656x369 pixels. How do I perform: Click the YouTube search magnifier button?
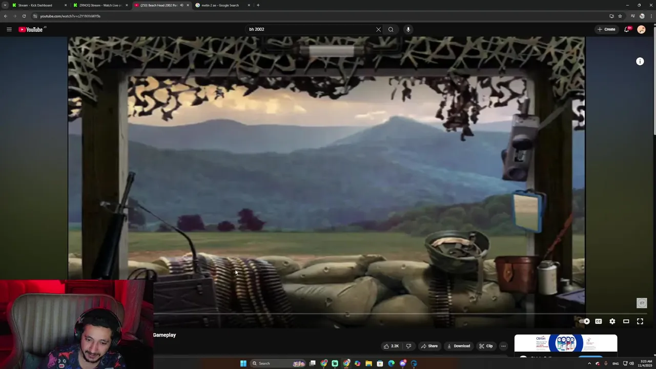pyautogui.click(x=391, y=29)
